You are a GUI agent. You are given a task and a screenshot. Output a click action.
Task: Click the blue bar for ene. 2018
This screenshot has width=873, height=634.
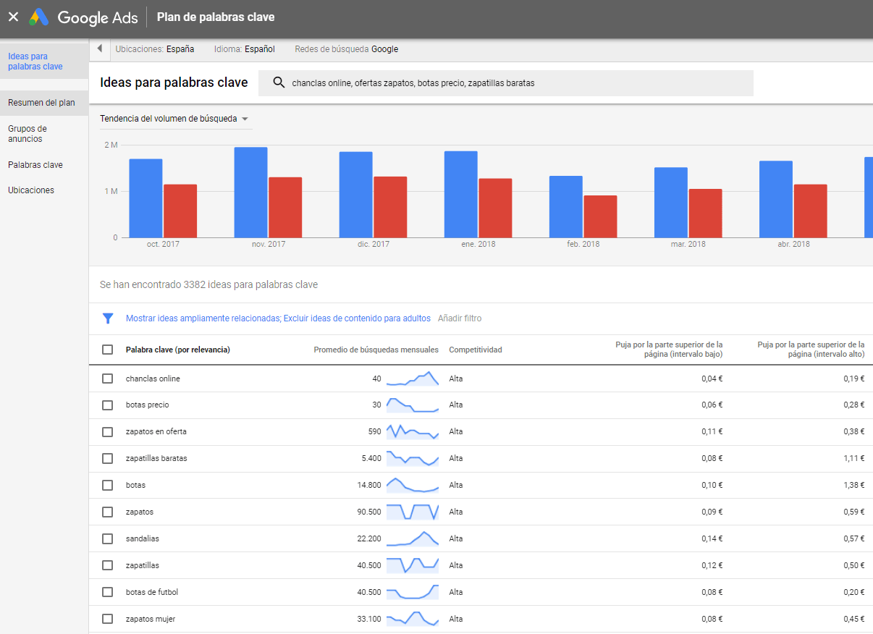pos(460,195)
